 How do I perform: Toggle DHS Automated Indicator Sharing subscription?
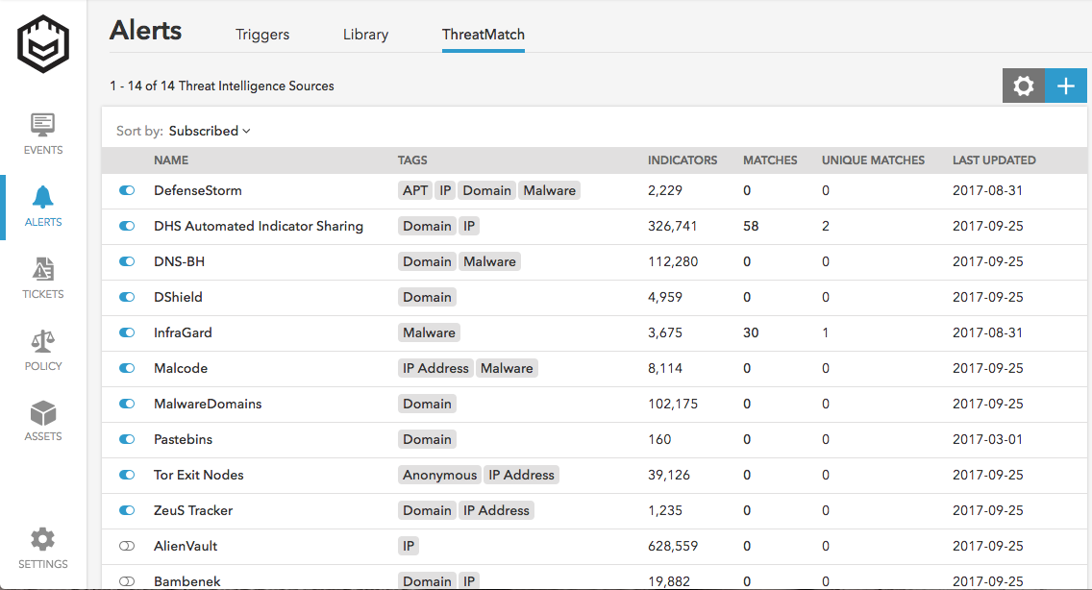coord(127,226)
